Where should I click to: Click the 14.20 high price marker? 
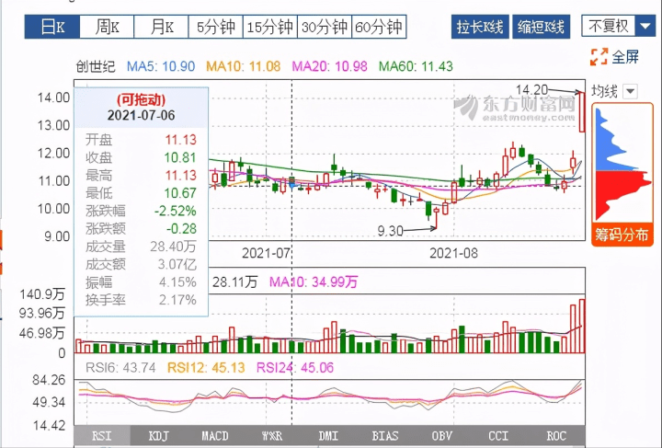[532, 89]
